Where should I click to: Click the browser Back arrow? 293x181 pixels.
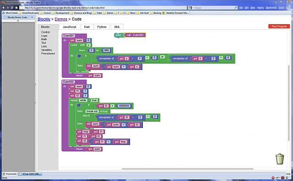coord(4,8)
